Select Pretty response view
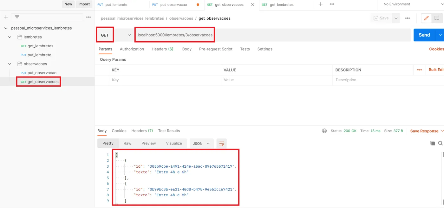 point(108,144)
